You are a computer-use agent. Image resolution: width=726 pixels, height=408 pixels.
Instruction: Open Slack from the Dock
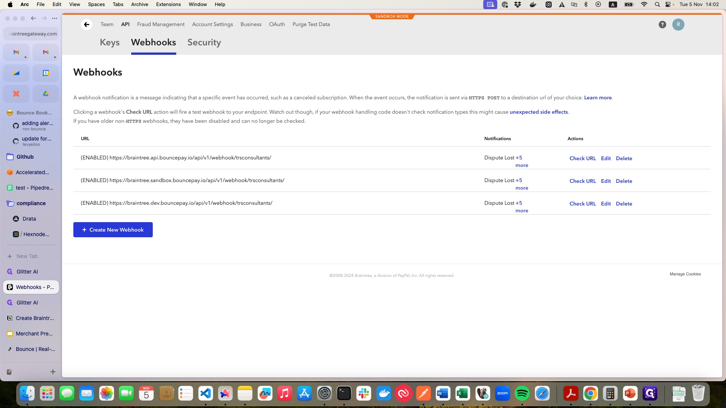[364, 394]
